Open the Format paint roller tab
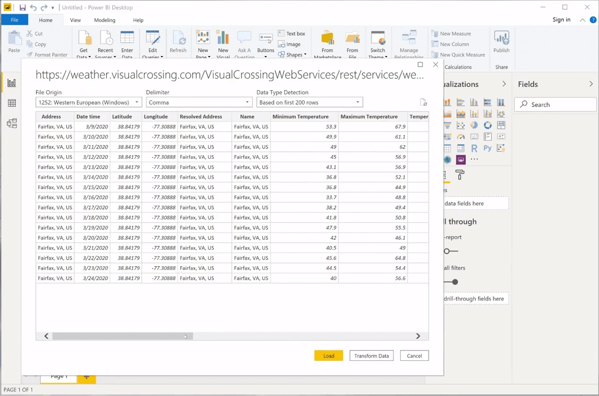The image size is (599, 396). [x=460, y=175]
